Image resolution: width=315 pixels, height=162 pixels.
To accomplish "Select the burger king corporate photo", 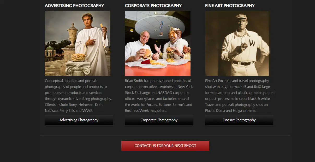I will click(x=158, y=43).
